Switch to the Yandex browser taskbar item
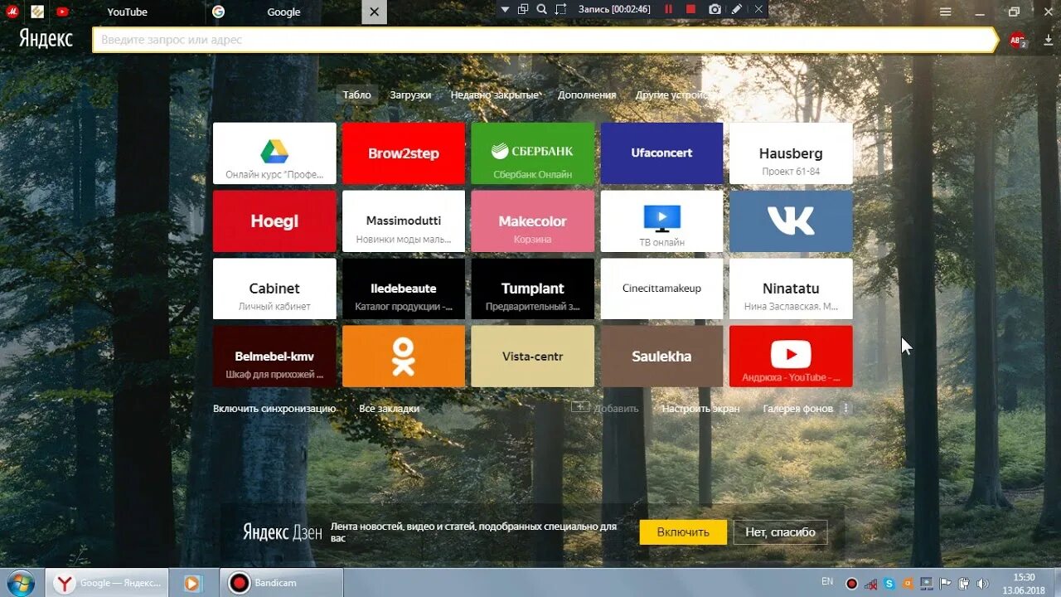Screen dimensions: 1061x597 coord(106,583)
